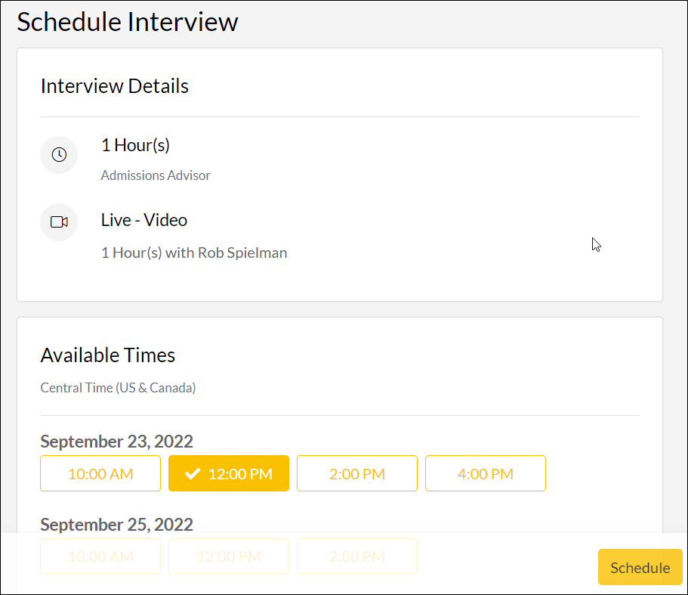Click the Central Time zone label
This screenshot has width=688, height=595.
click(x=118, y=388)
